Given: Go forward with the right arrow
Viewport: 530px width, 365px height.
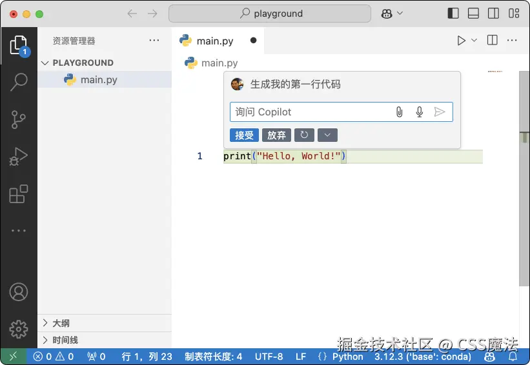Looking at the screenshot, I should click(x=152, y=14).
